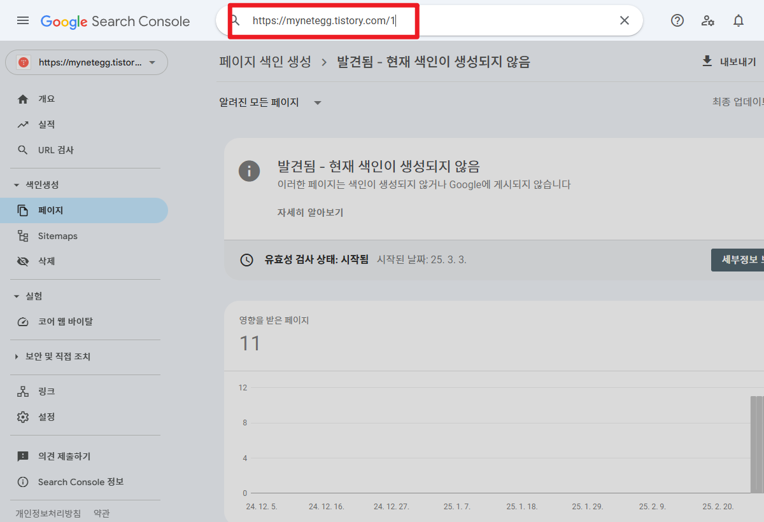Click 최종 업데이트 text
This screenshot has width=764, height=522.
(x=738, y=102)
